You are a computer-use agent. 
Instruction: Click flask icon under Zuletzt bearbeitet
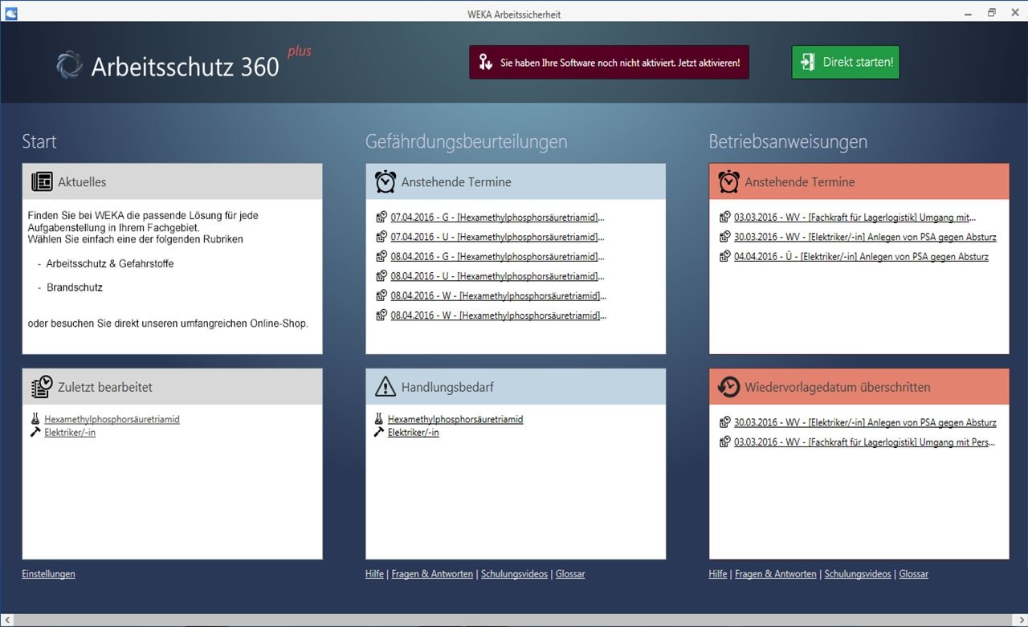(x=35, y=419)
